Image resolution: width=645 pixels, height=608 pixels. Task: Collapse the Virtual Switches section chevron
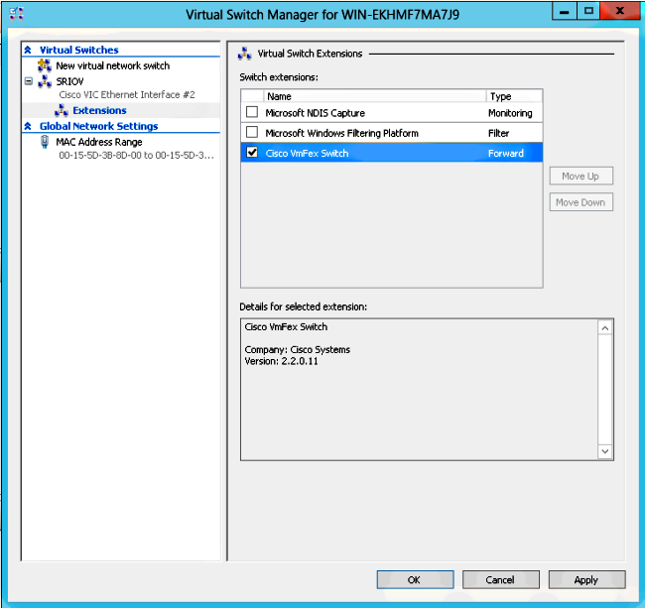[x=28, y=50]
